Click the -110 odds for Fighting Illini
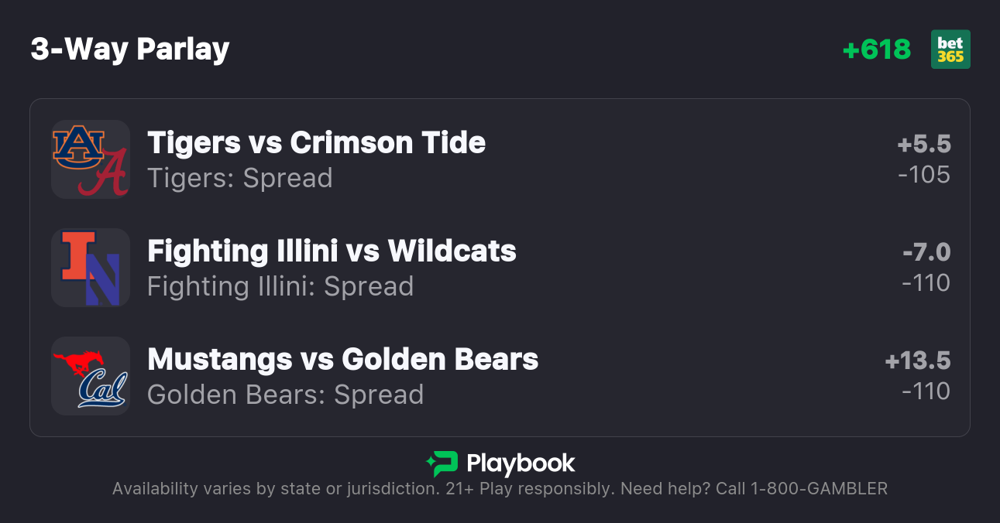Screen dimensions: 1000x523 click(x=926, y=283)
